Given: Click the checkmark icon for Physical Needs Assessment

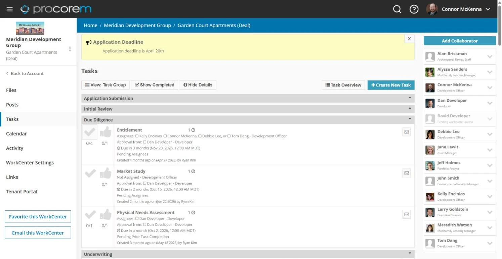Looking at the screenshot, I should point(90,215).
